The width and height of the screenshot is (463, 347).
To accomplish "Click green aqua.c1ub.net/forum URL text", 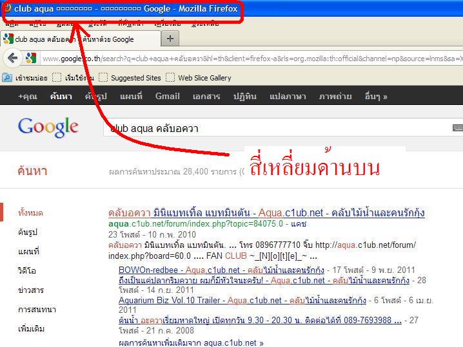I will coord(195,224).
